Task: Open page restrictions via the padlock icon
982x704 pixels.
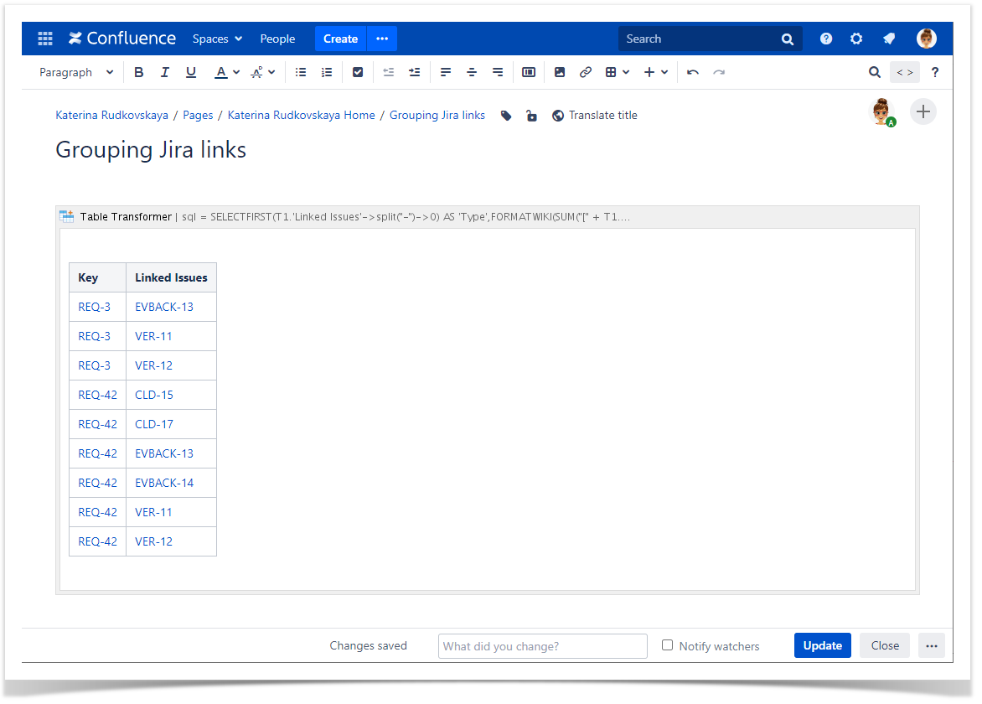Action: (x=531, y=116)
